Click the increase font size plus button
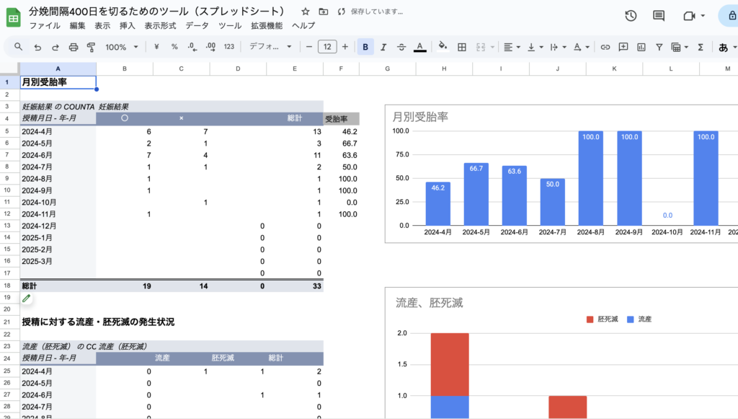Image resolution: width=738 pixels, height=419 pixels. pyautogui.click(x=345, y=47)
